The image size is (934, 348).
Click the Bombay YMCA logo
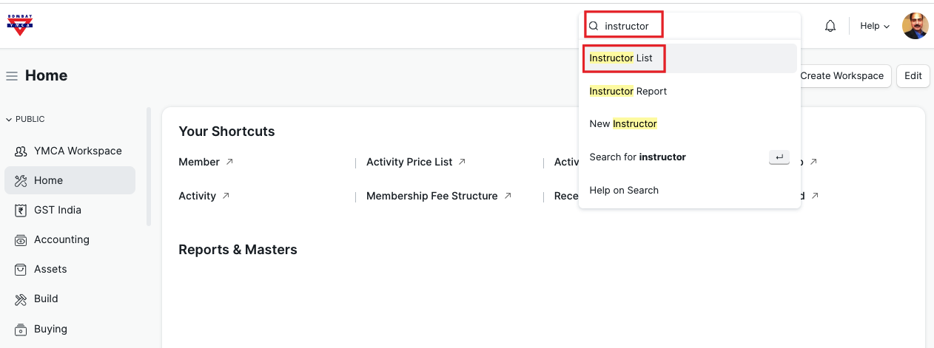20,25
